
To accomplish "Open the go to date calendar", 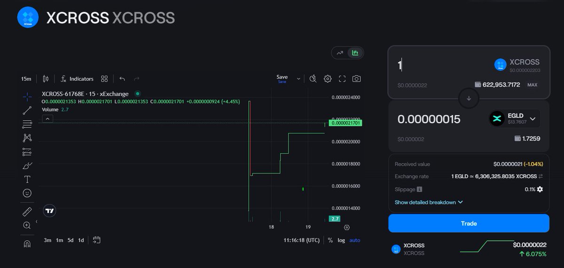I will pyautogui.click(x=96, y=240).
